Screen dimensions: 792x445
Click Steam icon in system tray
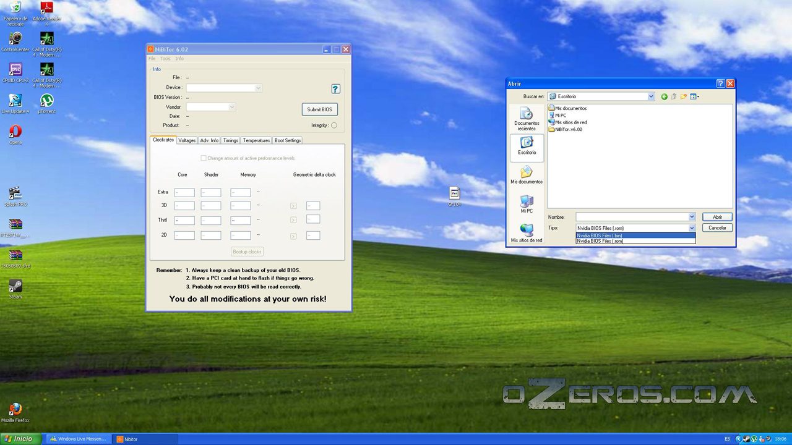click(x=747, y=439)
